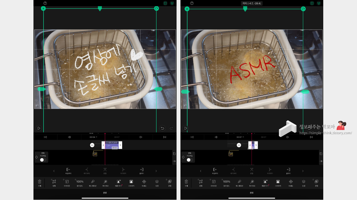Jump to timeline start in left panel

point(45,137)
